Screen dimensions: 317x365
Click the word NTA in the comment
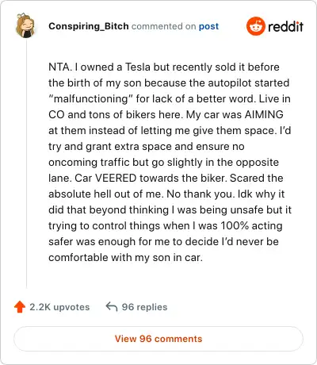pyautogui.click(x=59, y=67)
